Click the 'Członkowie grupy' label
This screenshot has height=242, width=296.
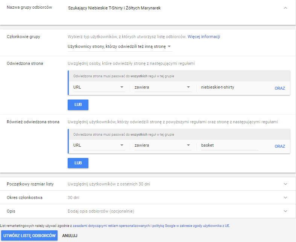point(23,37)
